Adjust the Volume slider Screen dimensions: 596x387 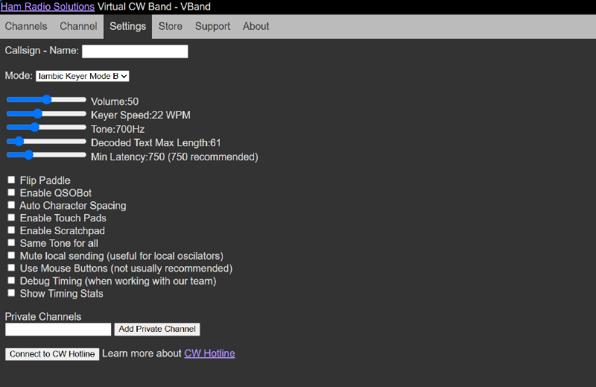point(46,100)
